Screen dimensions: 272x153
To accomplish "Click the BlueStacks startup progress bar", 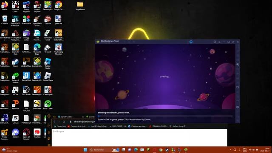I will (x=165, y=116).
